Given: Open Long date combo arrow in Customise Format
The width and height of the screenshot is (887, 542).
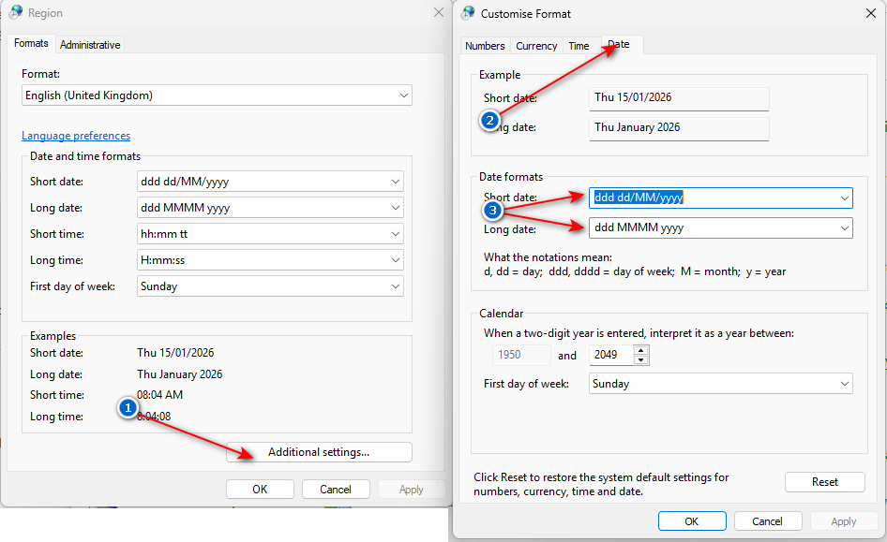Looking at the screenshot, I should click(844, 228).
